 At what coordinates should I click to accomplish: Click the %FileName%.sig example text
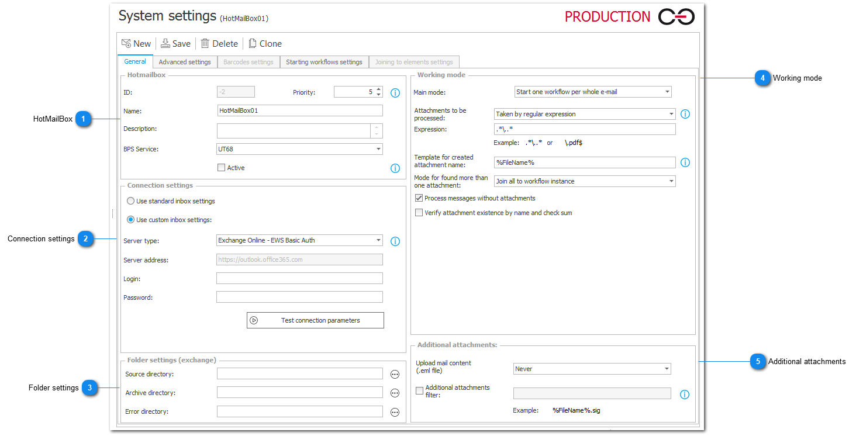point(576,410)
